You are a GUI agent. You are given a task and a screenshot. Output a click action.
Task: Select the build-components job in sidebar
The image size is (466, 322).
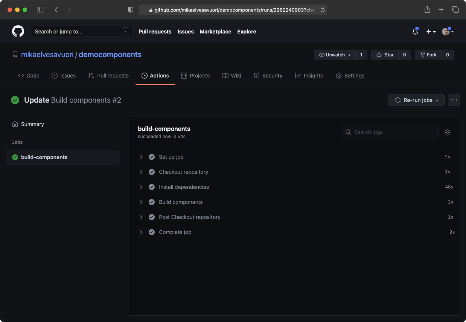click(x=63, y=157)
